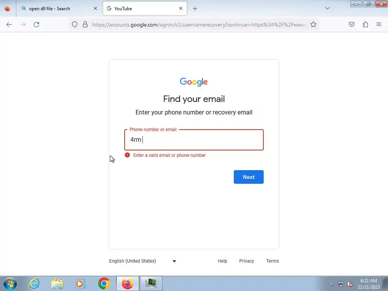
Task: Focus the Phone number or email field
Action: click(194, 140)
